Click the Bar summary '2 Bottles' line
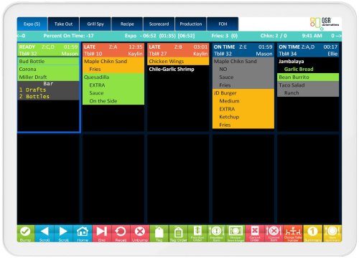 (34, 97)
